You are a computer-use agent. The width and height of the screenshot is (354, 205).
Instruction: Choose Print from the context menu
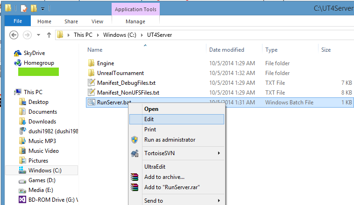coord(177,130)
